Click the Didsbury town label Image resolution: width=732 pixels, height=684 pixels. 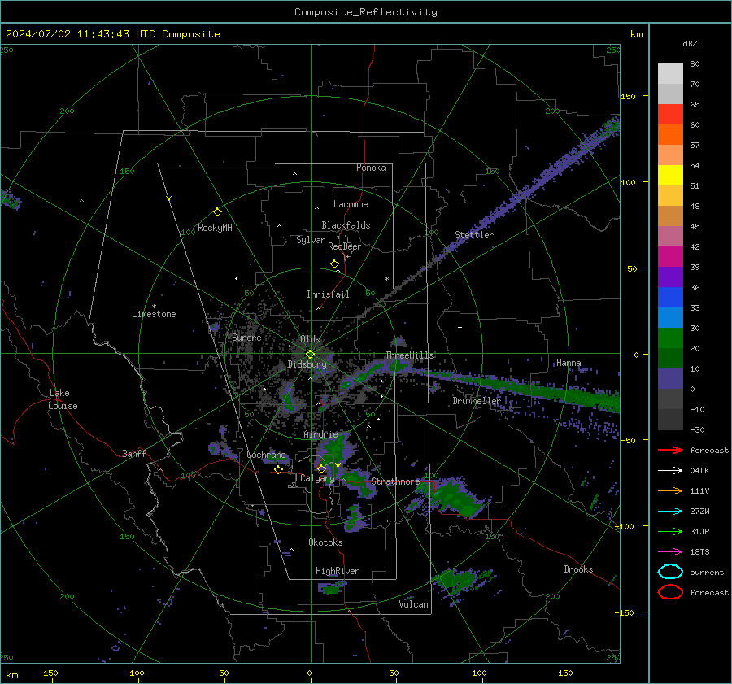(307, 364)
